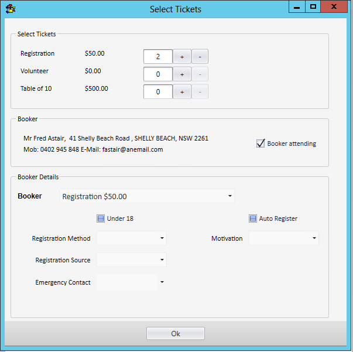The image size is (353, 352).
Task: Add a Table of 10 ticket
Action: point(182,92)
